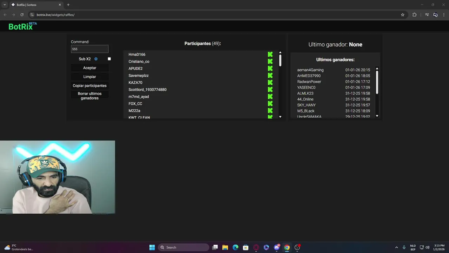
Task: Open Microsoft Store from the taskbar
Action: click(x=246, y=247)
